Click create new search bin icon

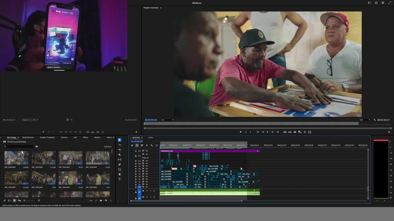tap(37, 146)
